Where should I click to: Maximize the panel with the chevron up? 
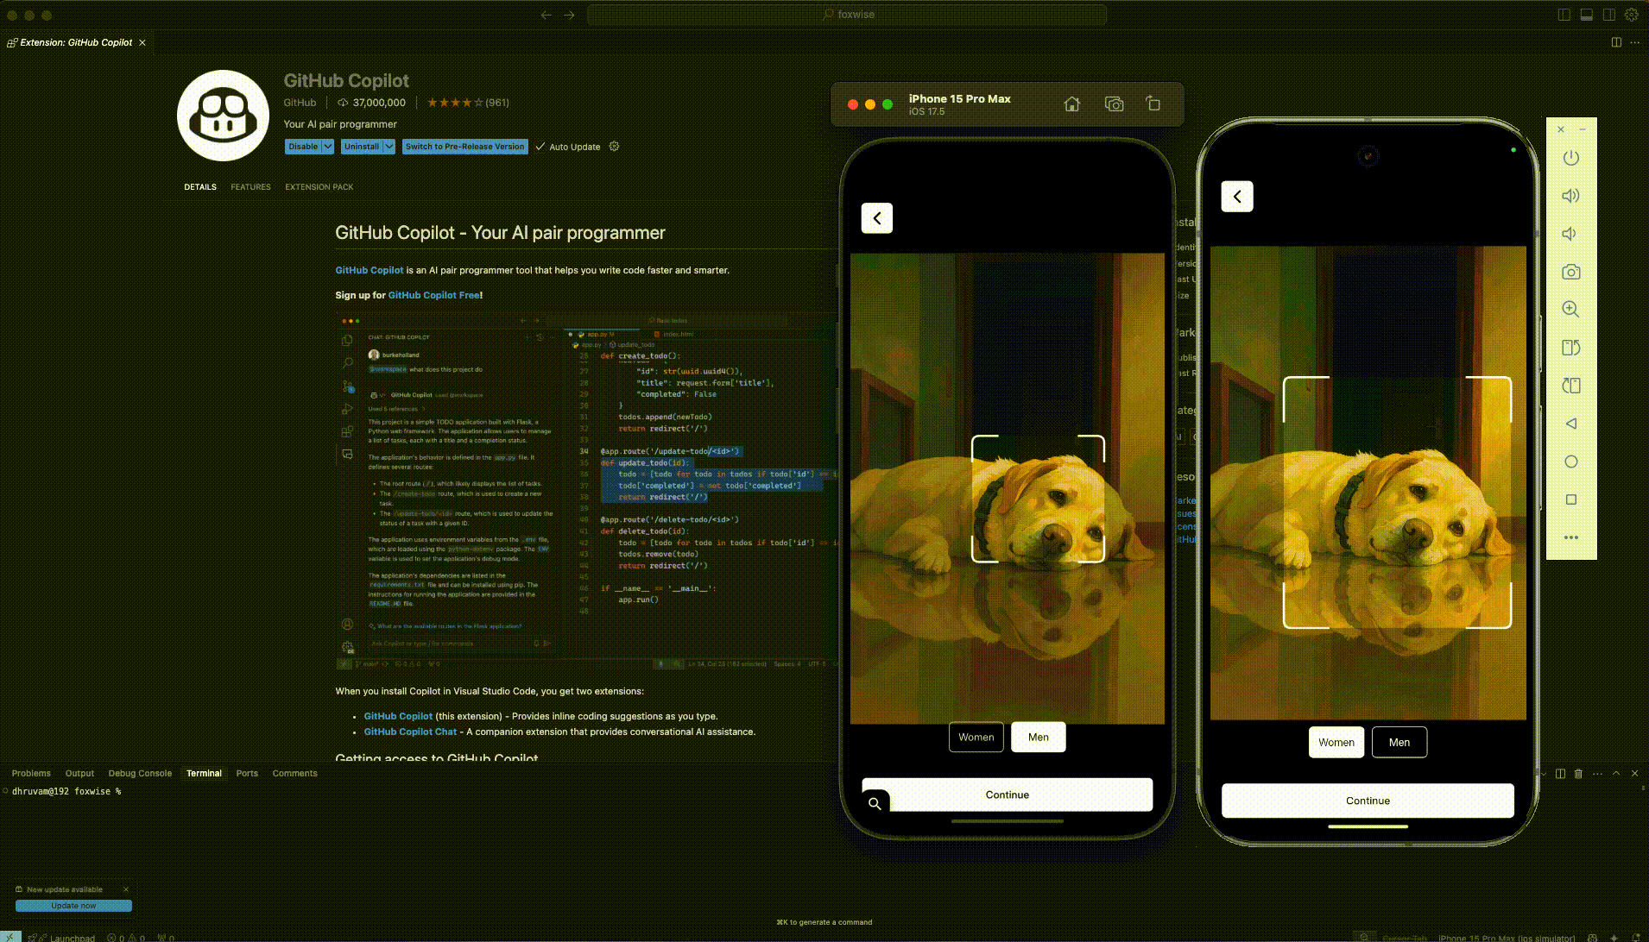(1616, 774)
